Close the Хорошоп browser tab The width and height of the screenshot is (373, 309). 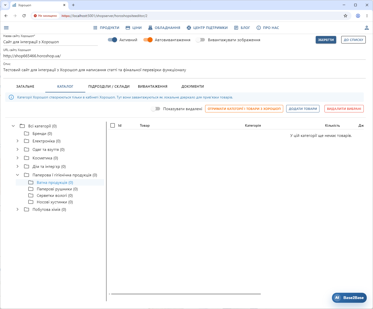click(x=64, y=5)
